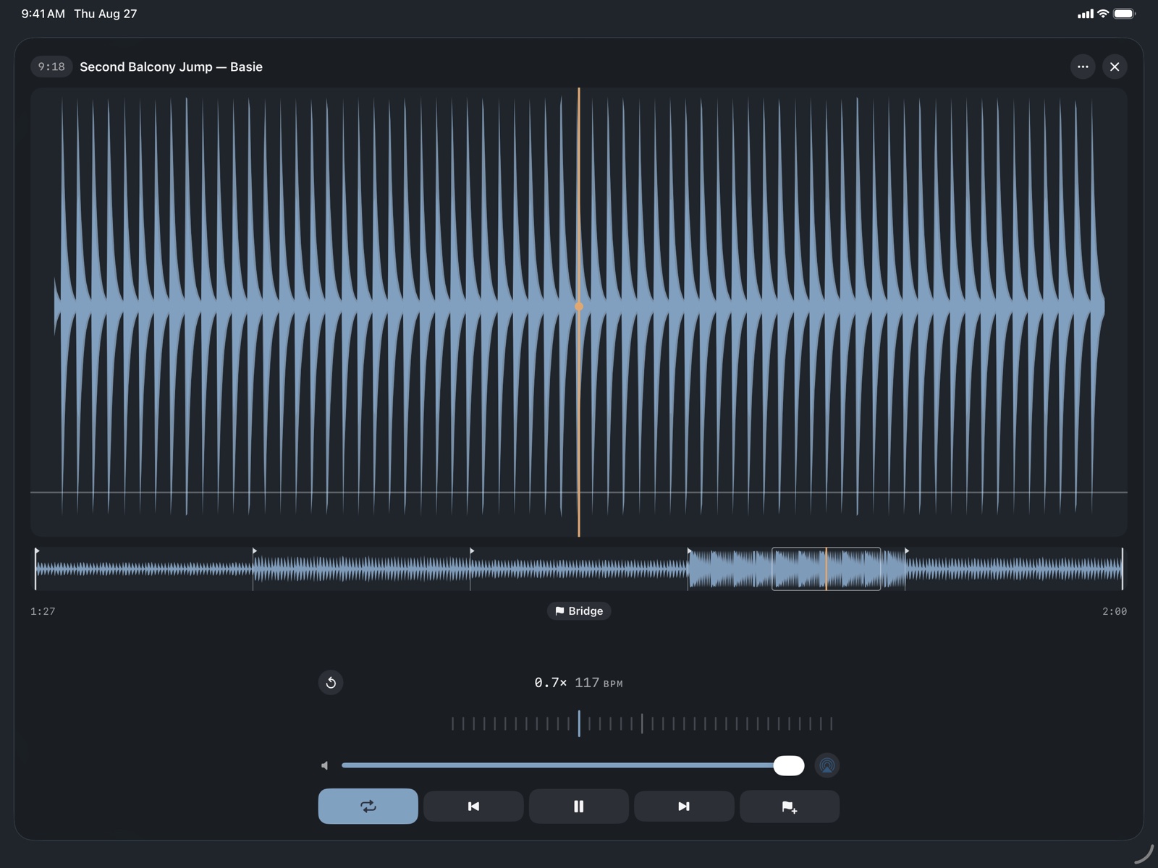The image size is (1158, 868).
Task: Click the 9:18 duration badge
Action: (x=51, y=67)
